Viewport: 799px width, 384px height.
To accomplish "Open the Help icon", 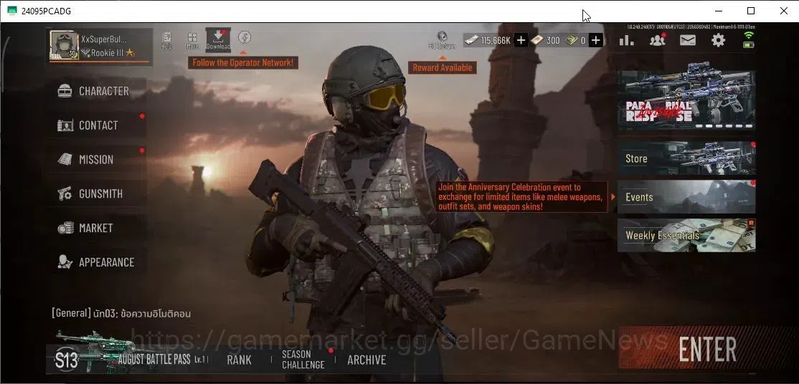I will coord(166,40).
